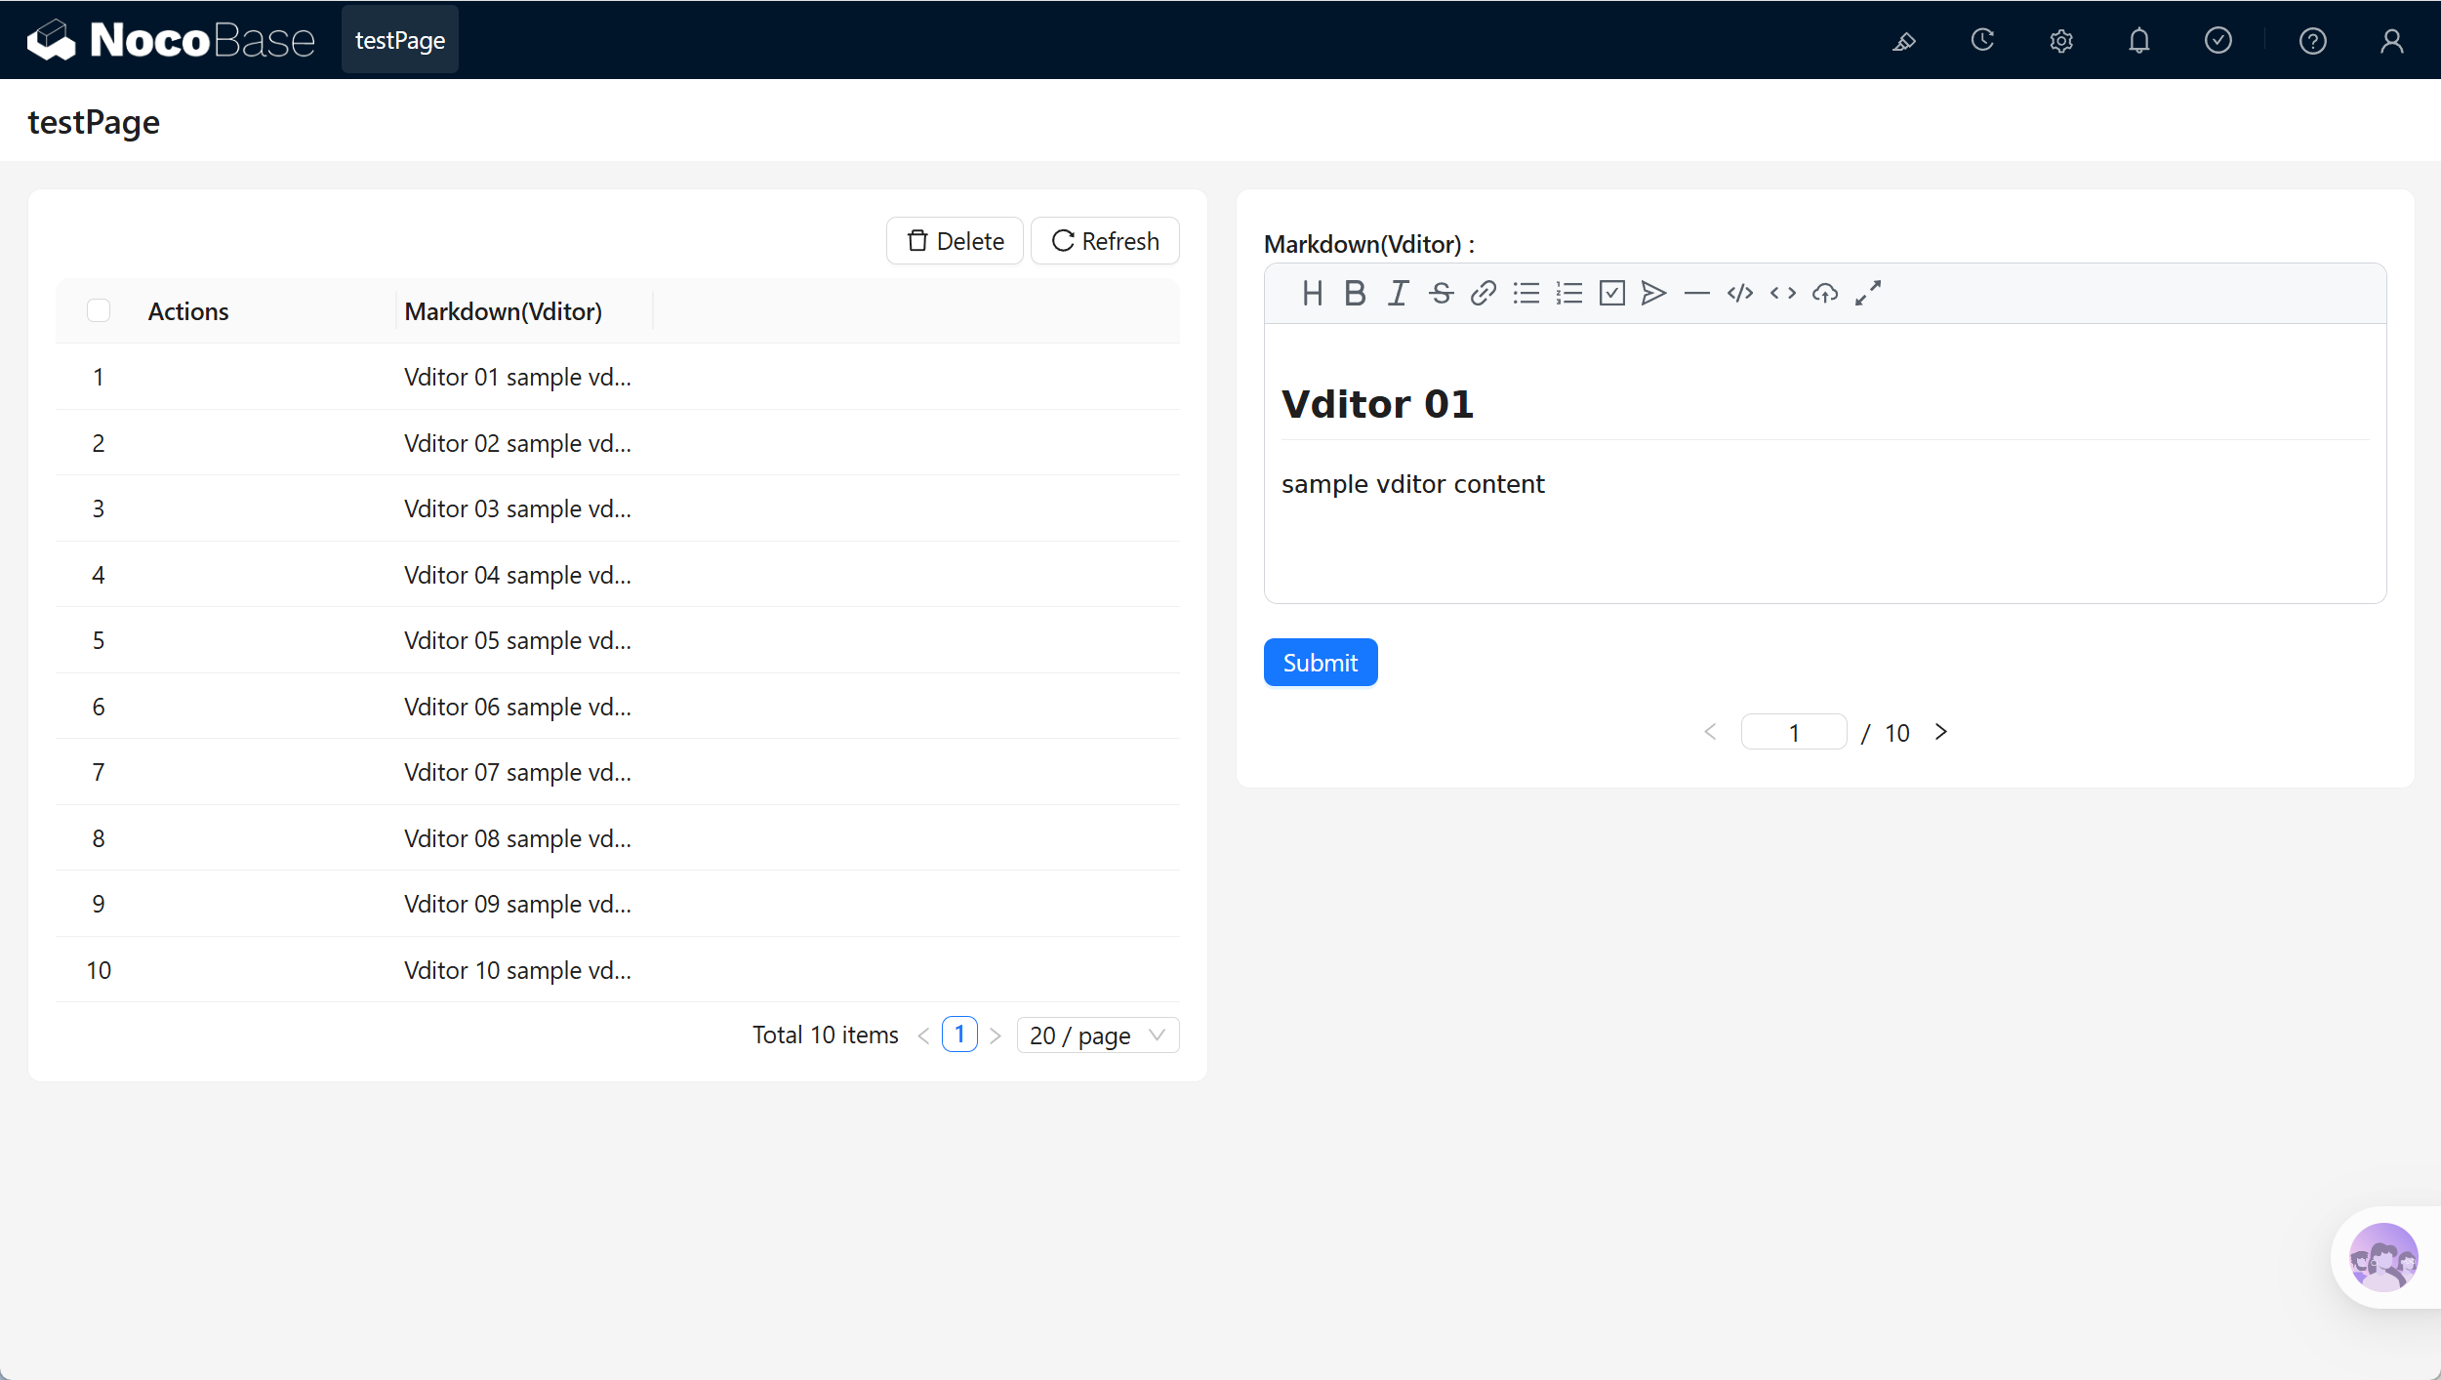The height and width of the screenshot is (1380, 2441).
Task: Open the 20 / page size dropdown
Action: click(x=1098, y=1035)
